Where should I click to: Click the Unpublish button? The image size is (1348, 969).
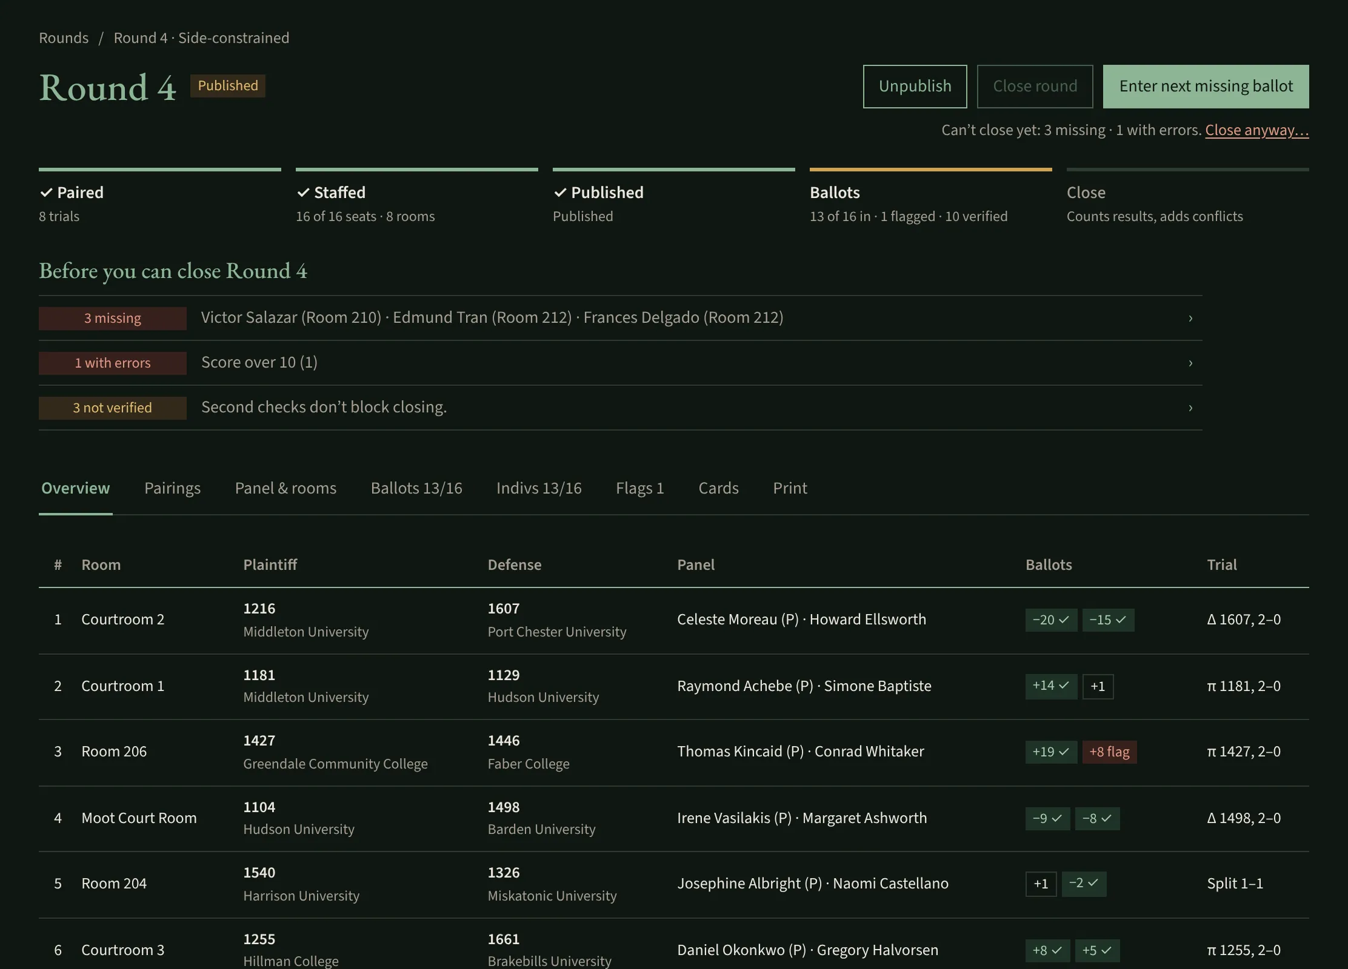pyautogui.click(x=915, y=86)
